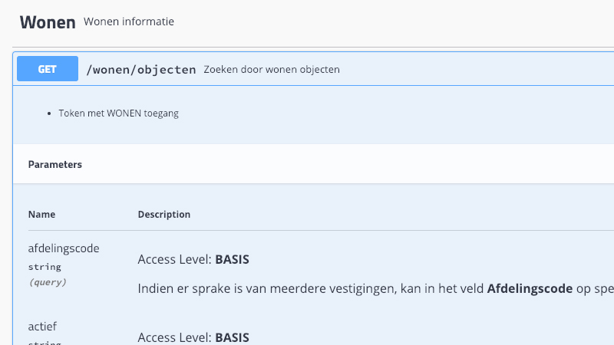Click the string type label under afdelingscode

point(45,267)
